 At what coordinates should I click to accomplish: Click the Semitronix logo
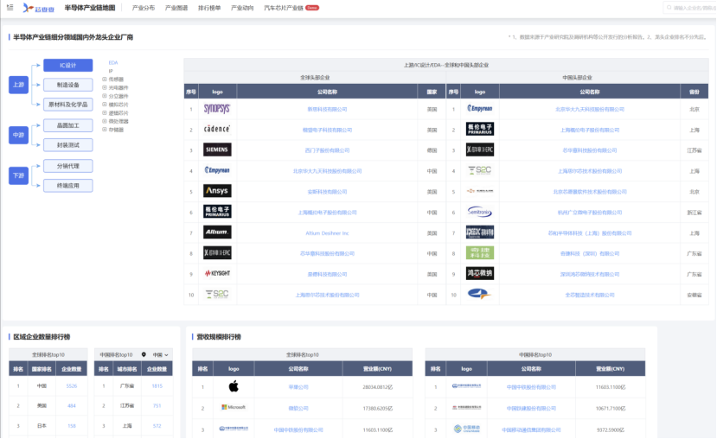[x=479, y=212]
